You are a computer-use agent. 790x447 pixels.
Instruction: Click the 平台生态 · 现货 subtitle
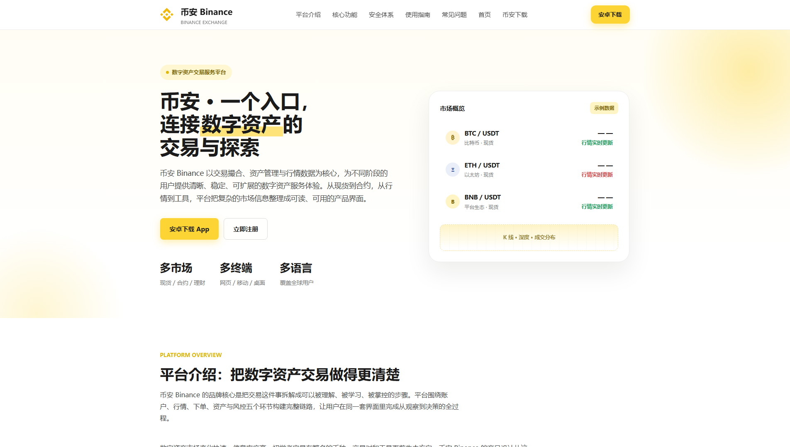[x=481, y=207]
